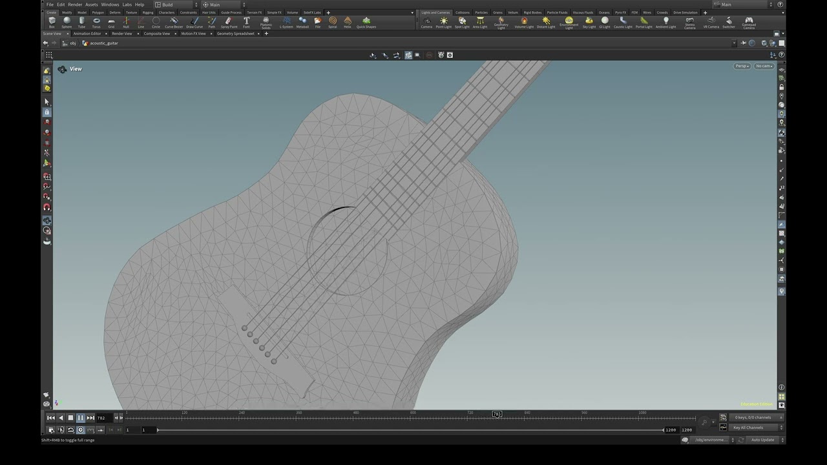The image size is (827, 465).
Task: Click the global animation range slider
Action: coord(411,429)
